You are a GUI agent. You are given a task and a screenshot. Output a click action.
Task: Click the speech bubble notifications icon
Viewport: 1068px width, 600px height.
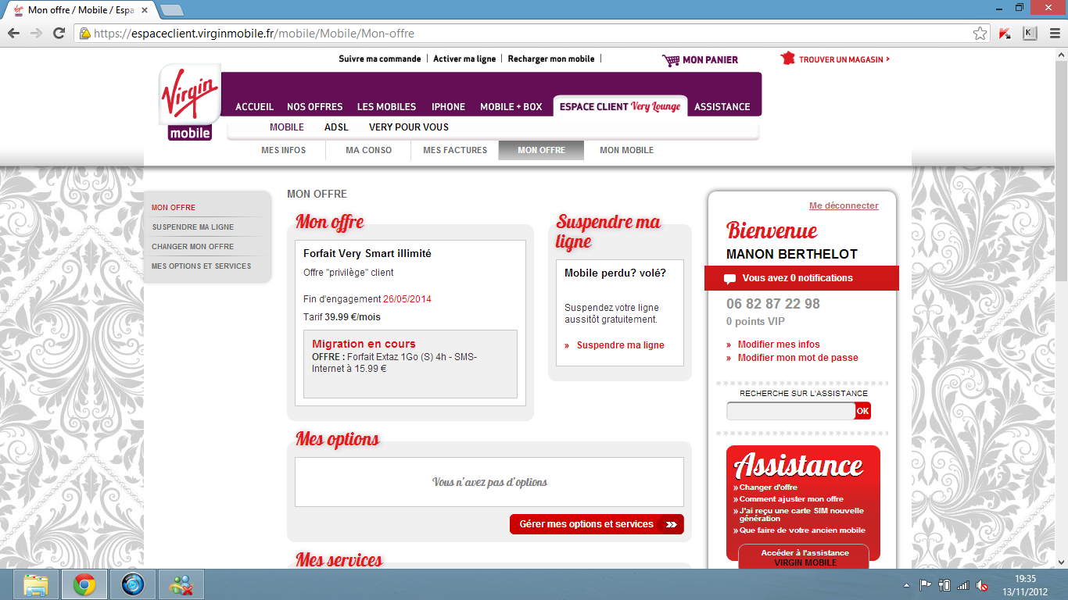pos(730,279)
